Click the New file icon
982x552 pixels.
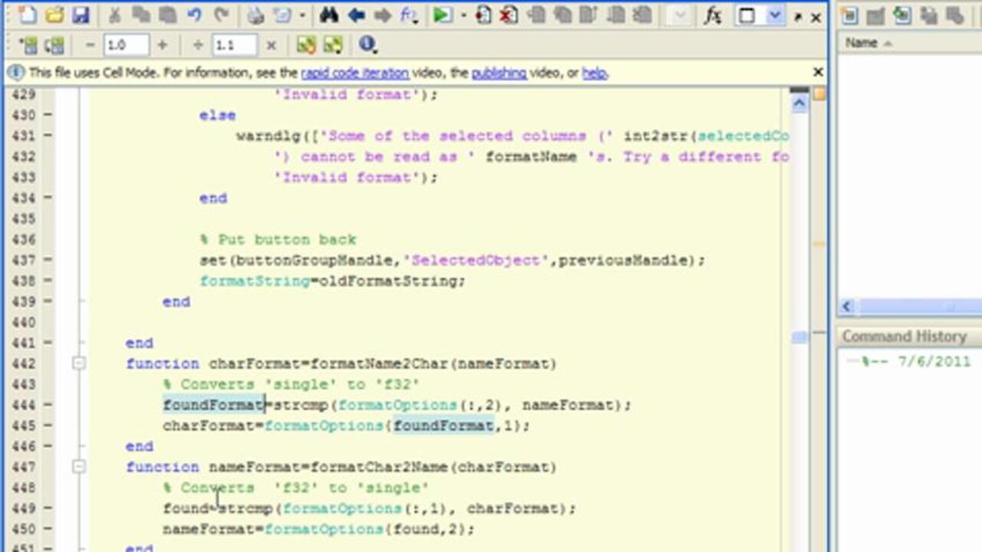(27, 15)
